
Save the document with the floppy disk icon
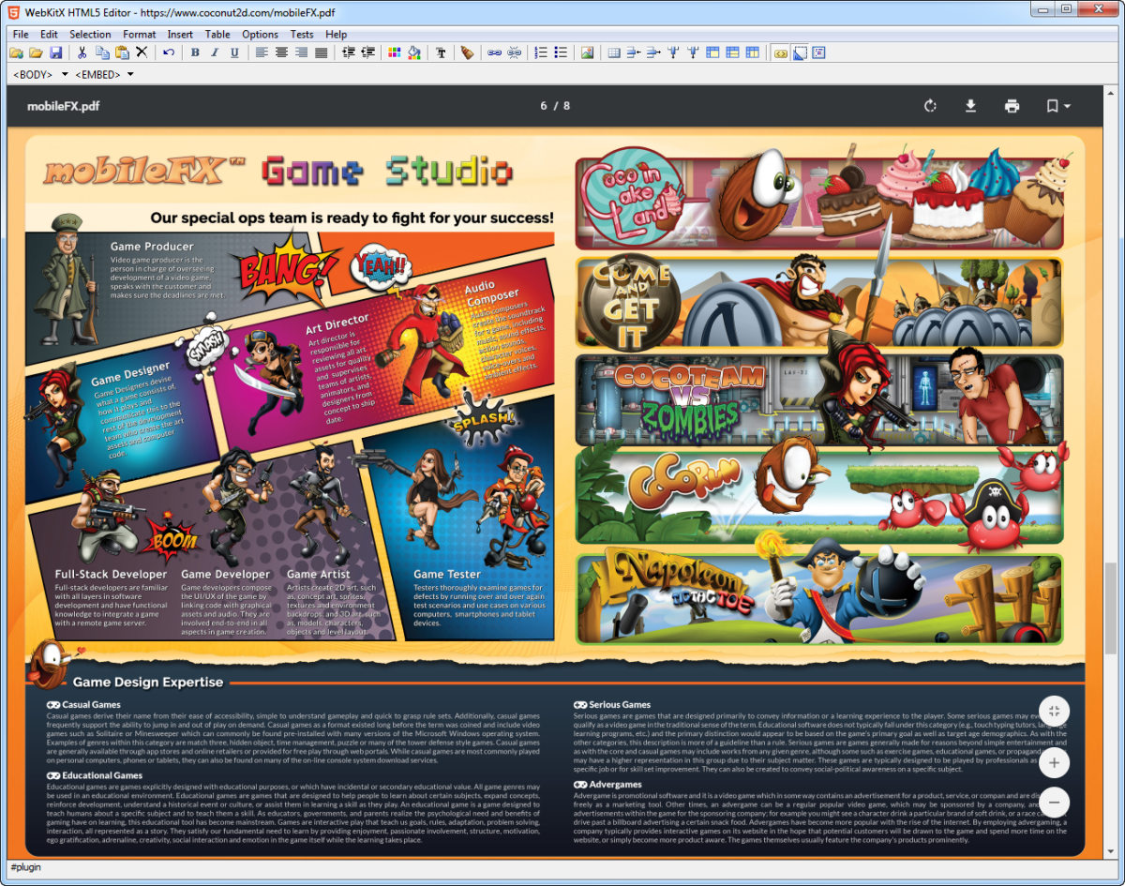(x=56, y=53)
